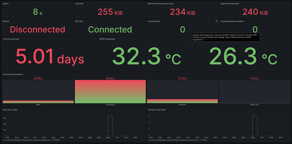Click the 6 y-axis label in Transport errors
This screenshot has height=144, width=292.
(149, 115)
